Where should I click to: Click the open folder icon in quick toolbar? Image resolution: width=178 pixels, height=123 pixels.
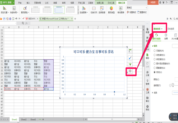1,19
